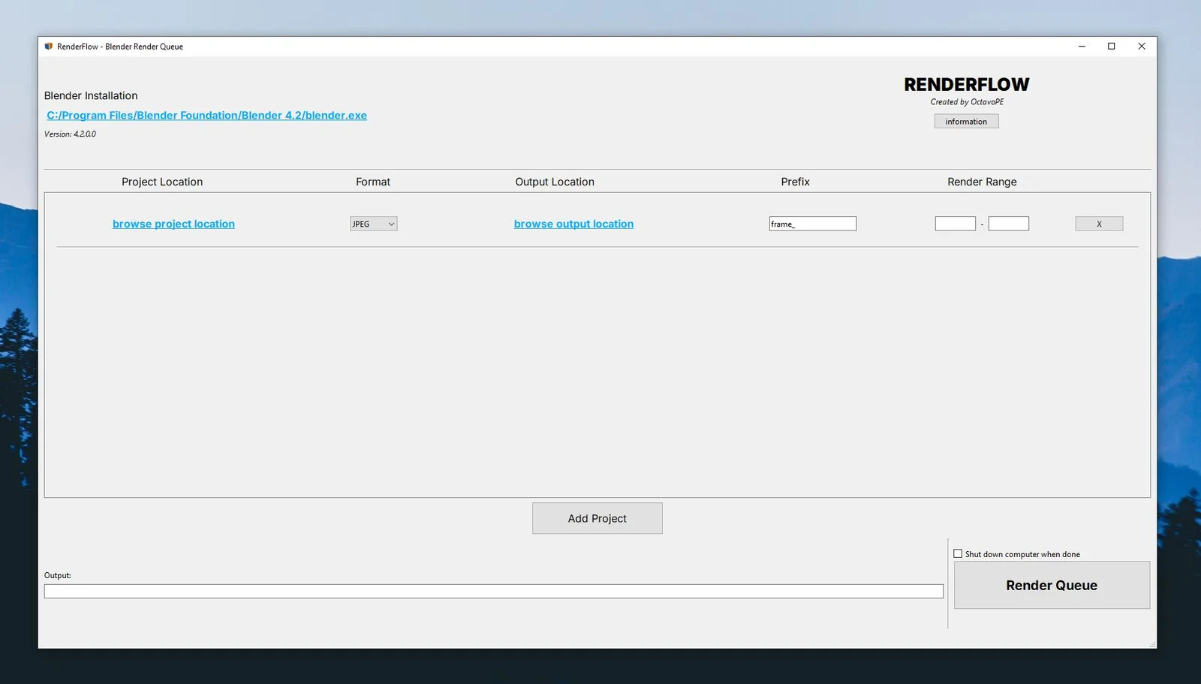Click the Project Location column header
This screenshot has width=1201, height=684.
click(162, 182)
